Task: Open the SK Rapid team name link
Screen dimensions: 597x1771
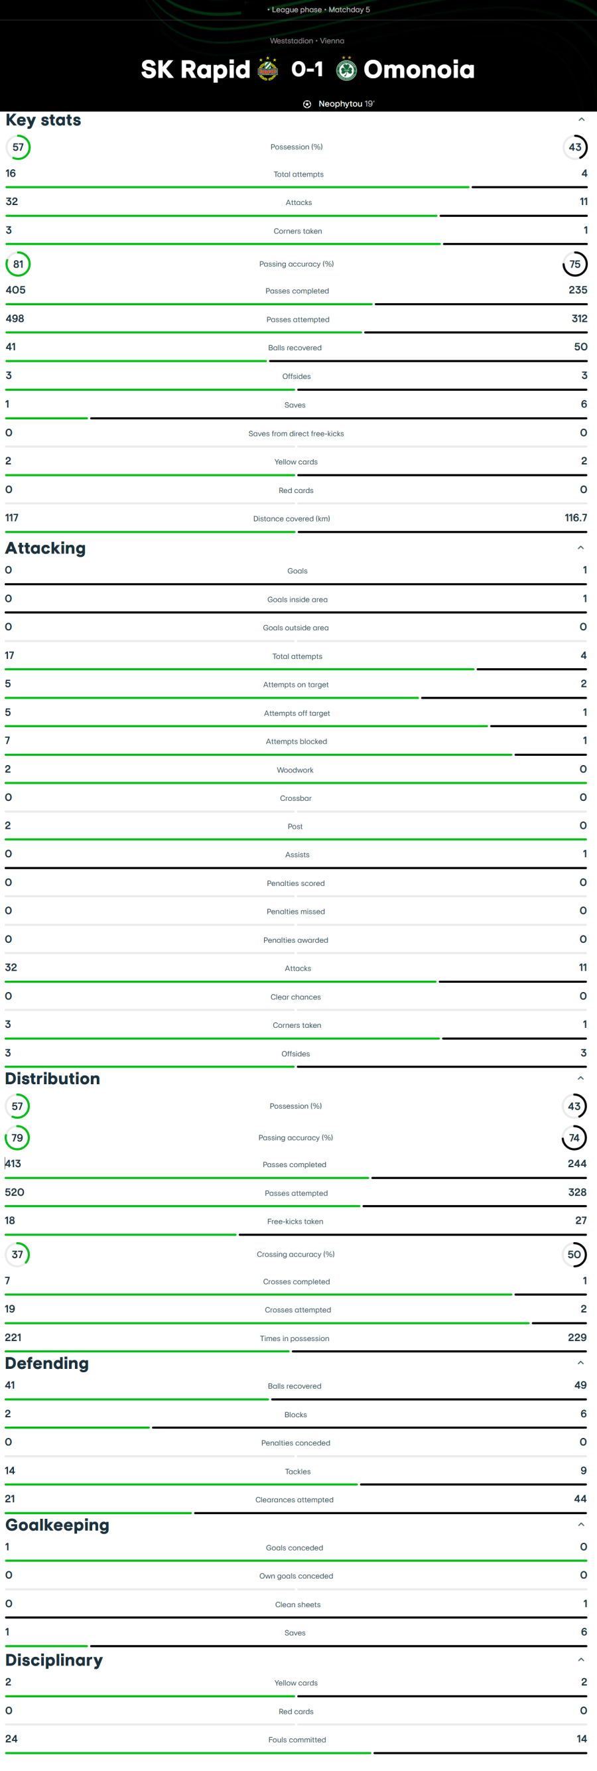Action: click(x=195, y=70)
